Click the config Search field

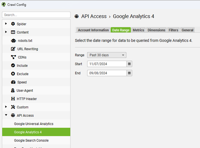tap(36, 15)
